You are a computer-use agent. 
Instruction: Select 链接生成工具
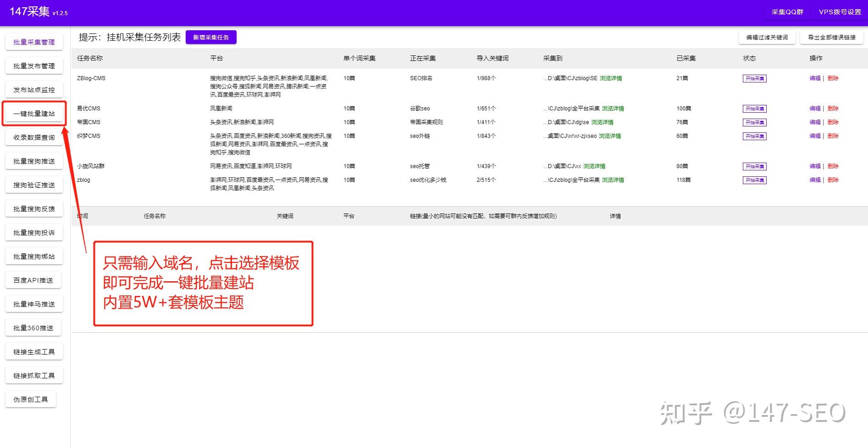34,351
